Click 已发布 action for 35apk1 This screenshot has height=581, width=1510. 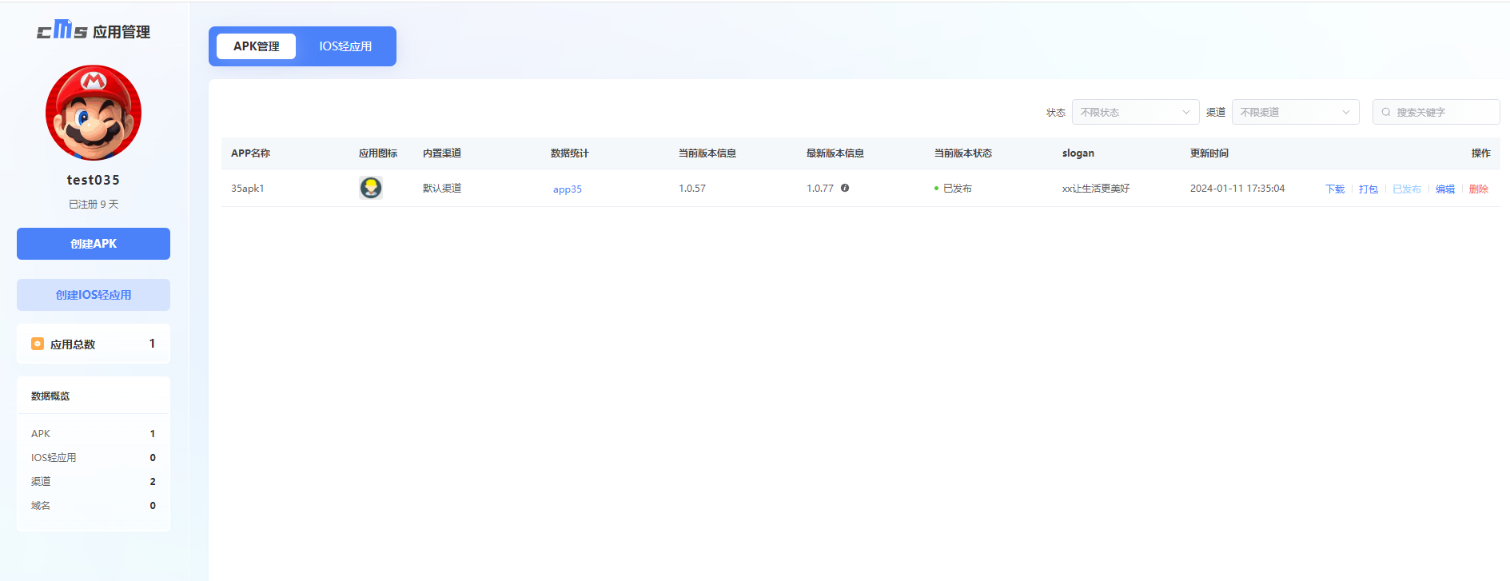click(x=1407, y=189)
